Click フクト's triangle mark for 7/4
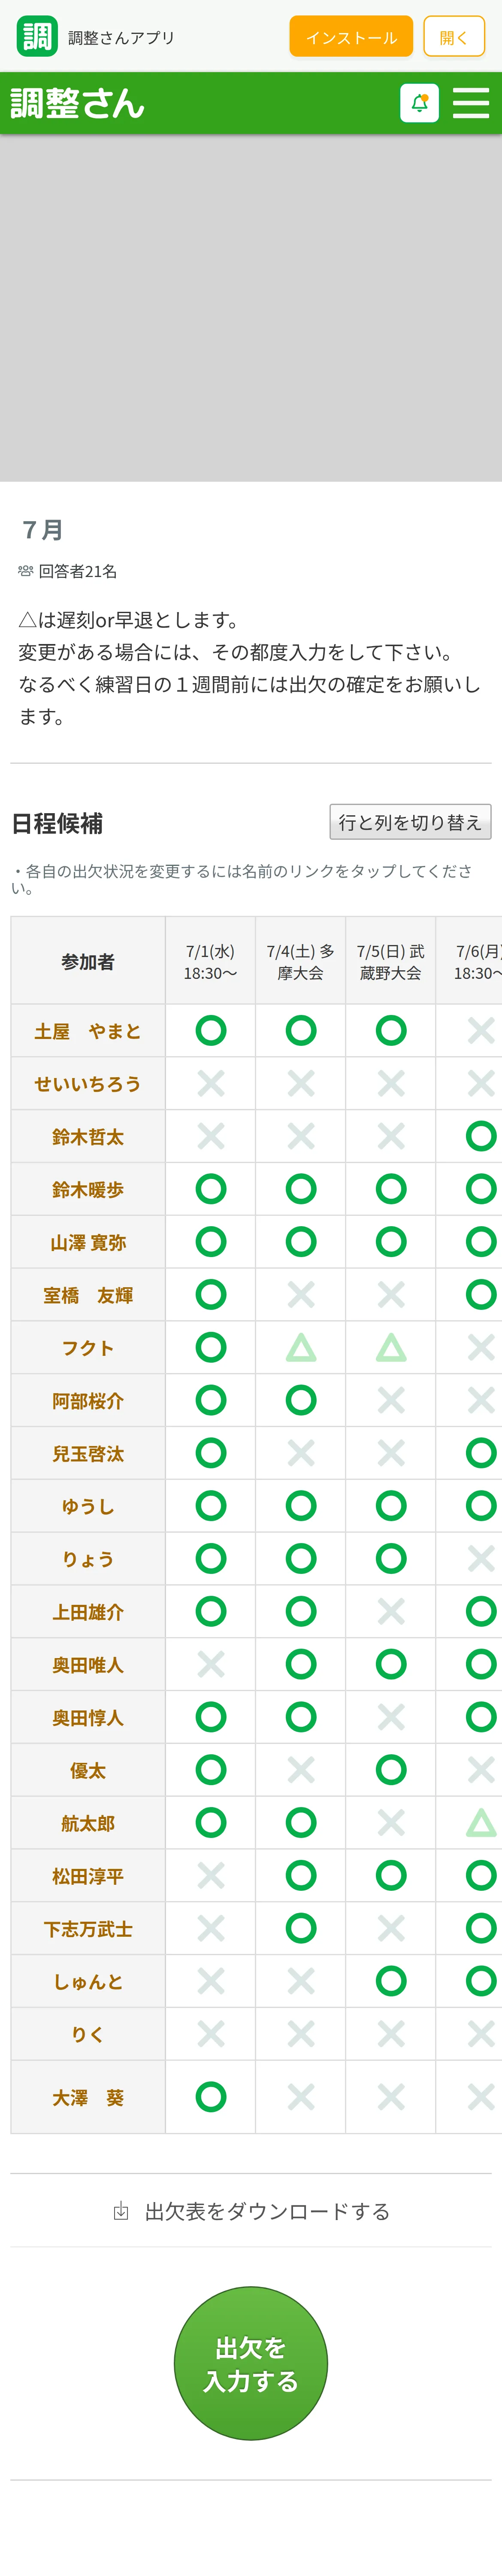This screenshot has height=2576, width=502. (x=301, y=1348)
